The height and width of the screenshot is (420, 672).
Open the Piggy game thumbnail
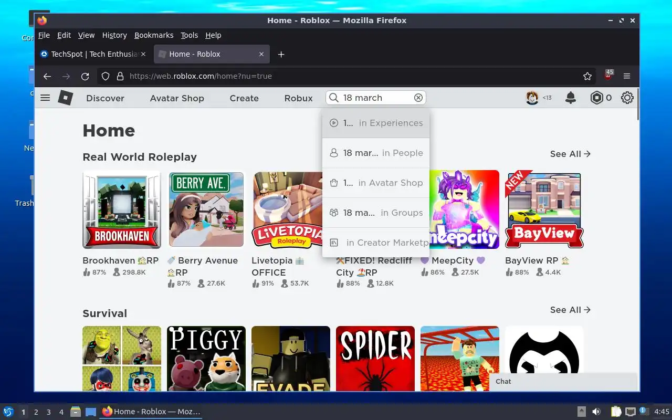coord(206,359)
